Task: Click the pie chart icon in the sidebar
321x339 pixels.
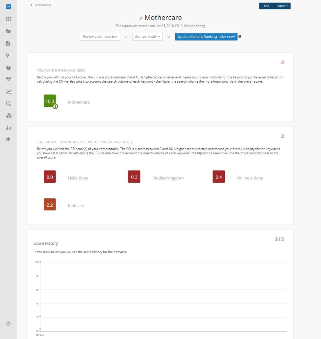Action: (8, 68)
